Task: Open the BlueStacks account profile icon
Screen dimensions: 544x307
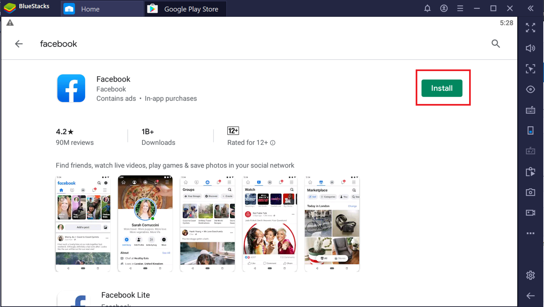Action: 444,9
